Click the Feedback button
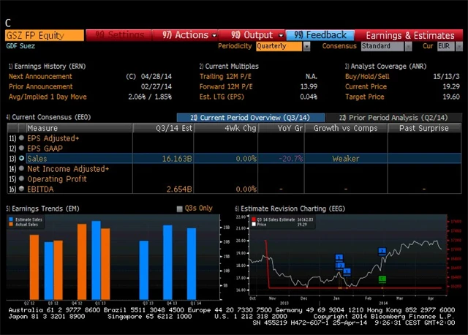The image size is (468, 335). tap(321, 34)
